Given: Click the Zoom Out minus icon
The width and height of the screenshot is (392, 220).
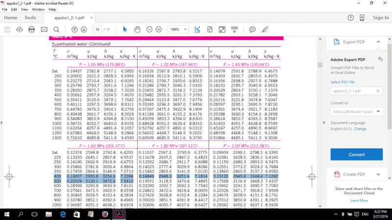Looking at the screenshot, I should [x=149, y=29].
